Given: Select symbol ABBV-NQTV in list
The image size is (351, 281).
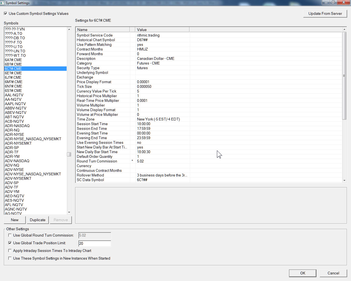Looking at the screenshot, I should (35, 108).
